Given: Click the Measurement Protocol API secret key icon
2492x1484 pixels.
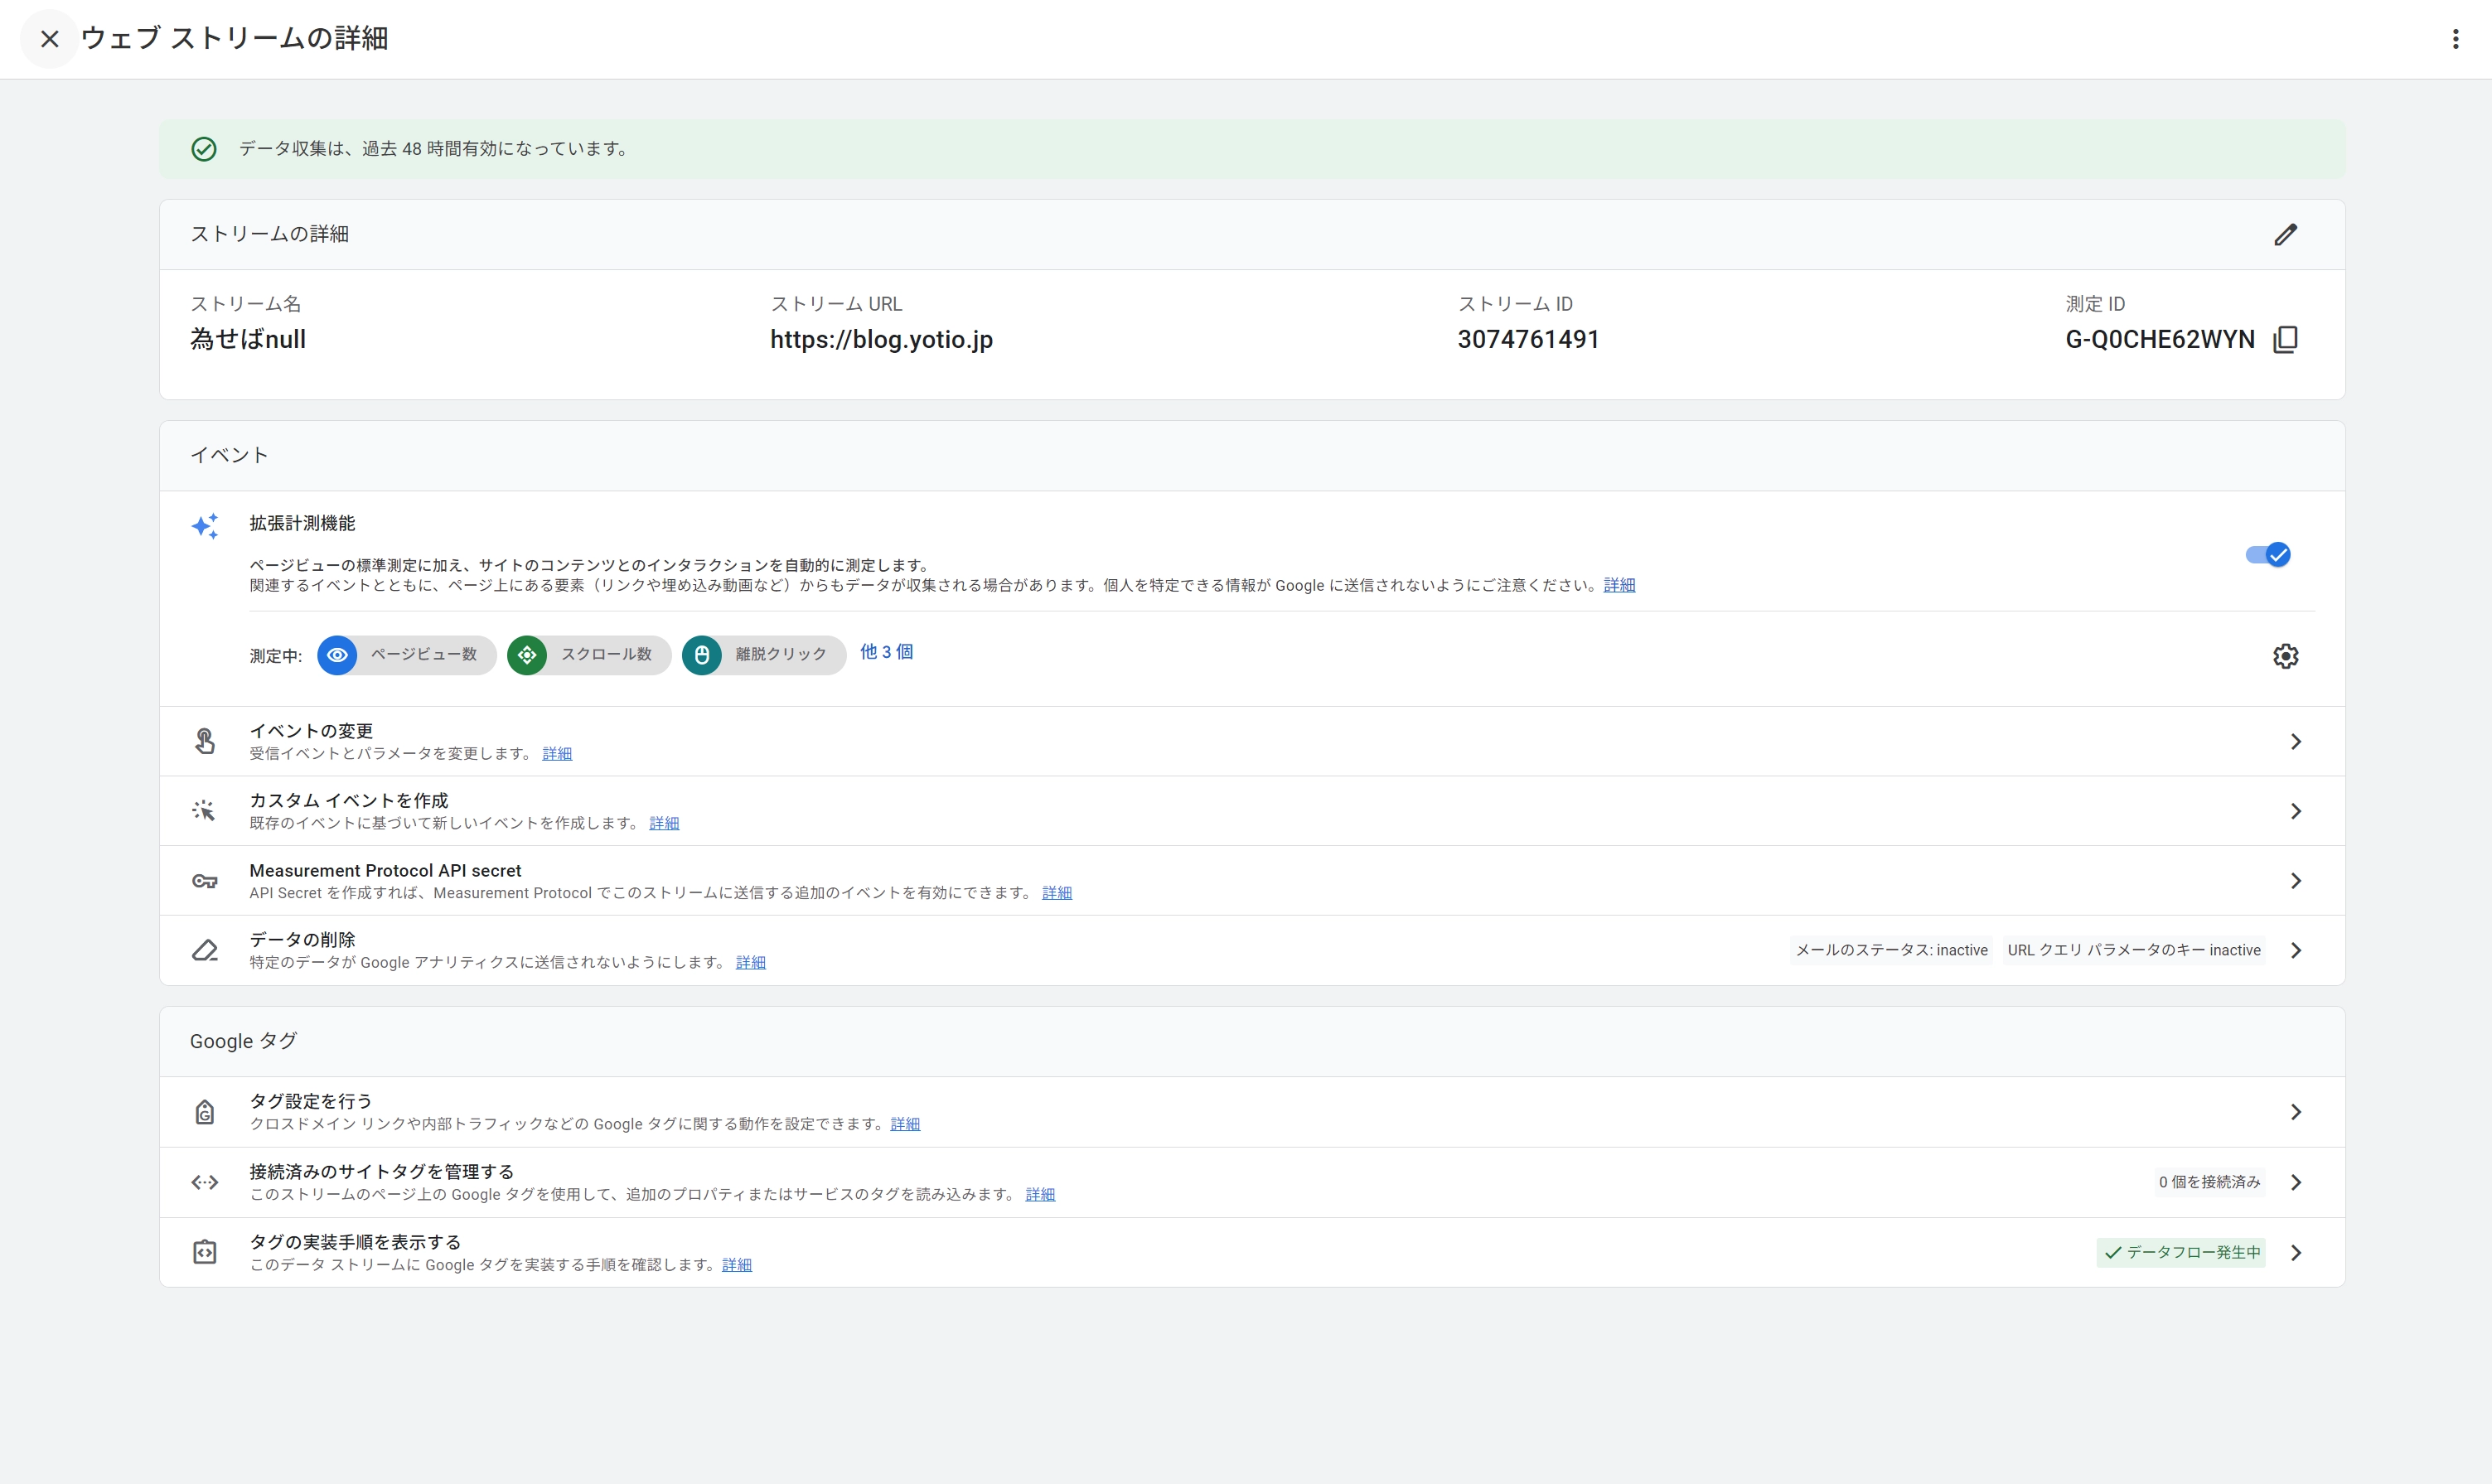Looking at the screenshot, I should [x=204, y=881].
